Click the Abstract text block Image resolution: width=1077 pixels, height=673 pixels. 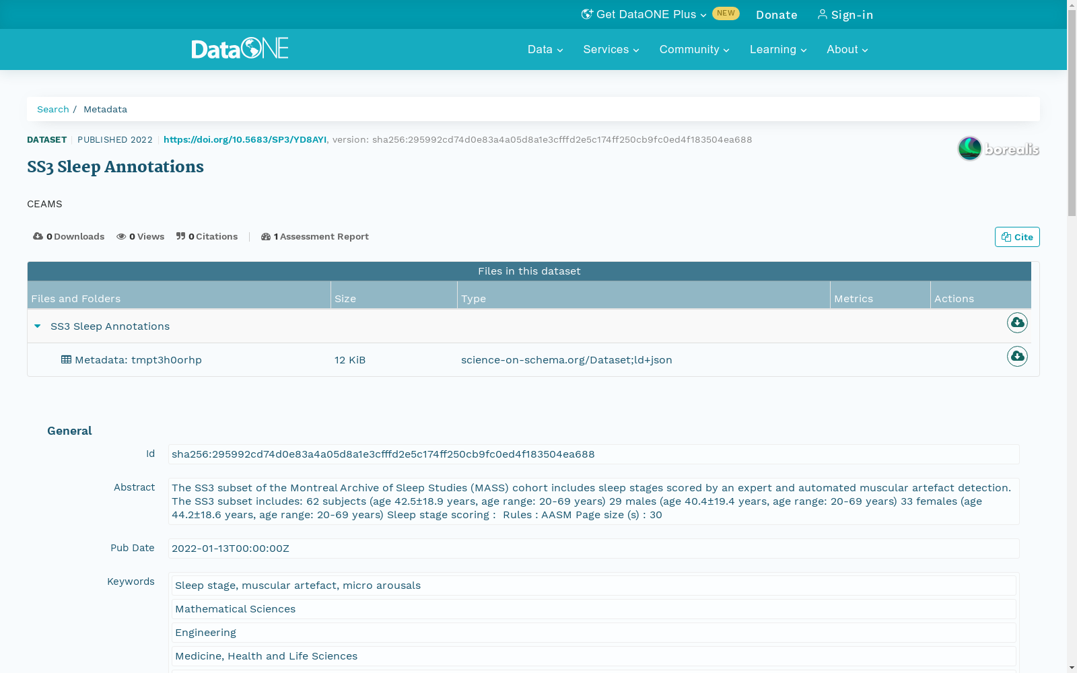point(594,501)
